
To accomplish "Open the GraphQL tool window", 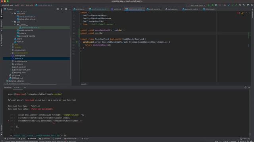I will coord(57,138).
